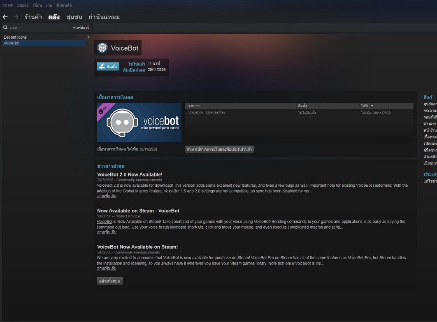Toggle sort on the ได้รับ column arrow
This screenshot has height=322, width=437.
tap(372, 106)
